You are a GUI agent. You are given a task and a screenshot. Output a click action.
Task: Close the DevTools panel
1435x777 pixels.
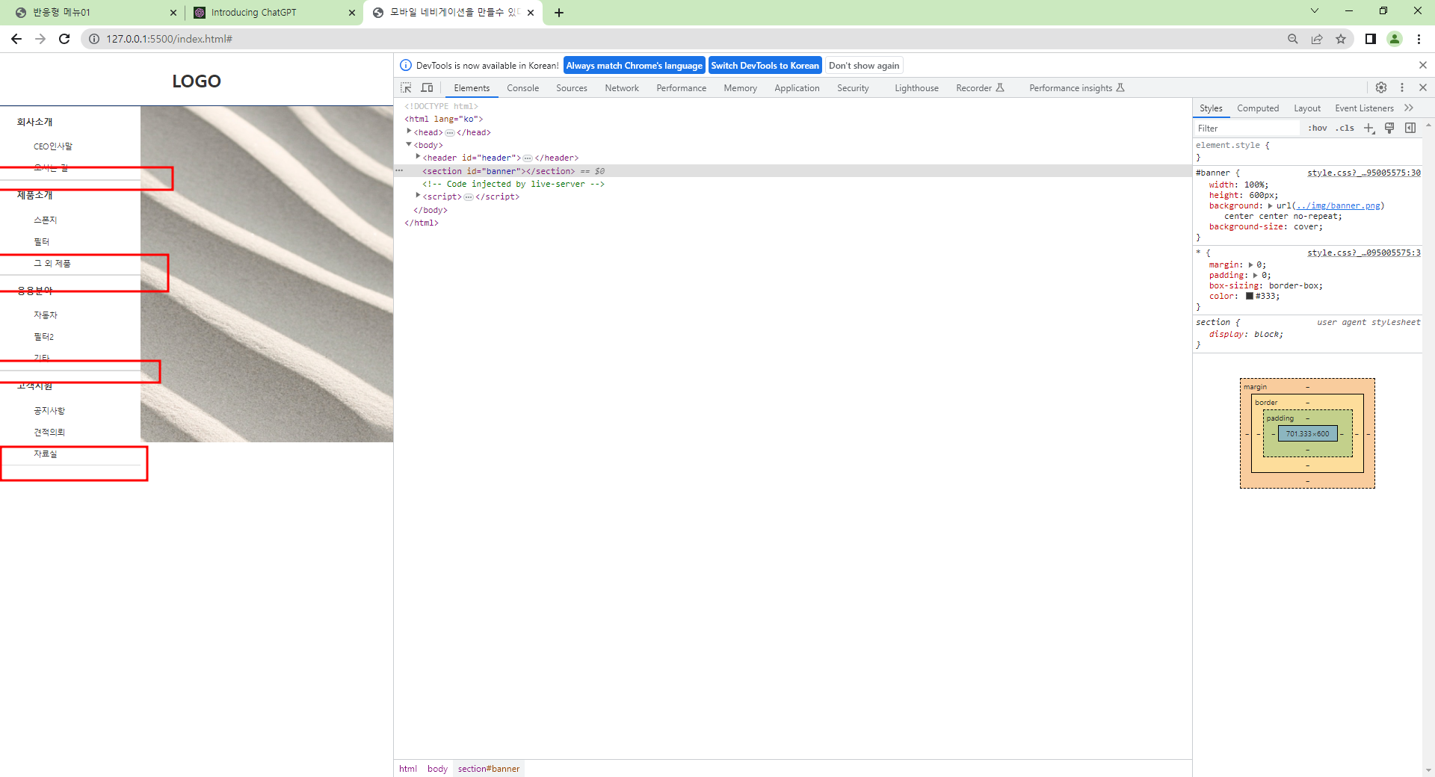(1423, 87)
